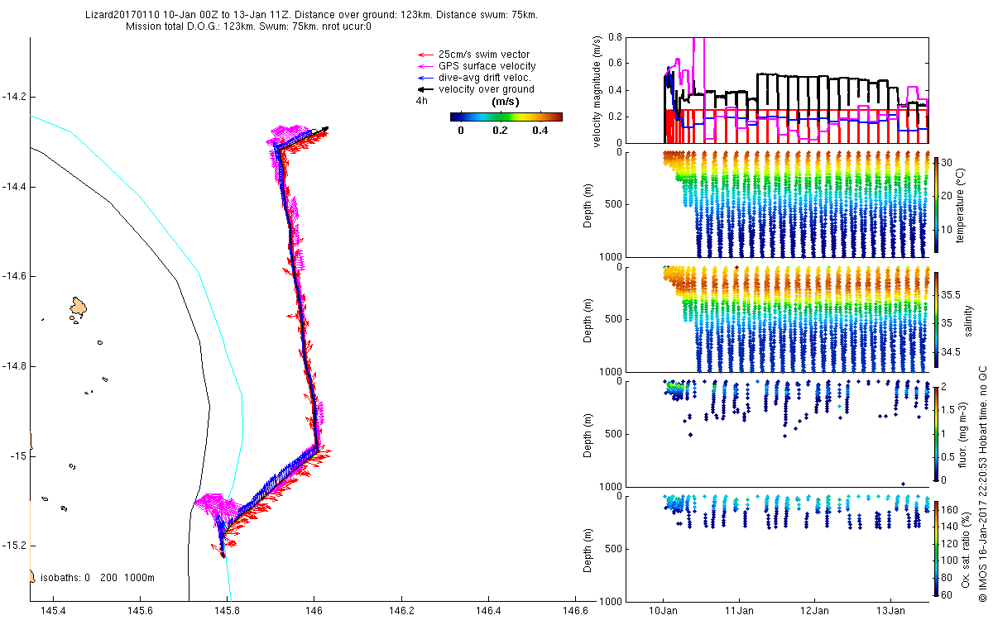Image resolution: width=993 pixels, height=620 pixels.
Task: Click the blue dive-avg drift legend arrow
Action: tap(426, 78)
